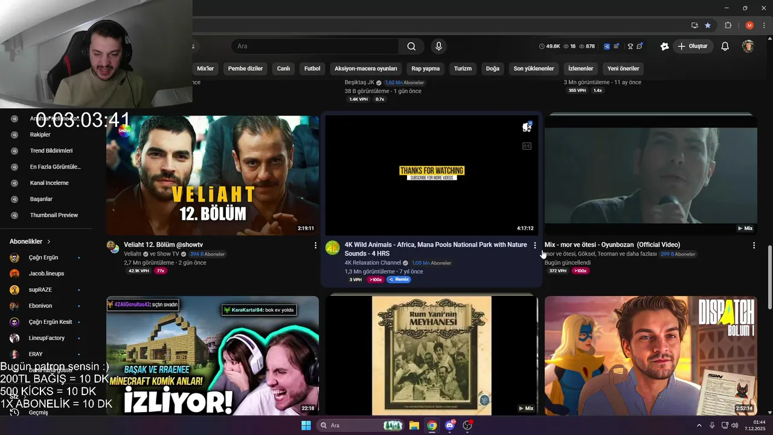Select the Turizm filter chip
This screenshot has width=773, height=435.
point(463,68)
